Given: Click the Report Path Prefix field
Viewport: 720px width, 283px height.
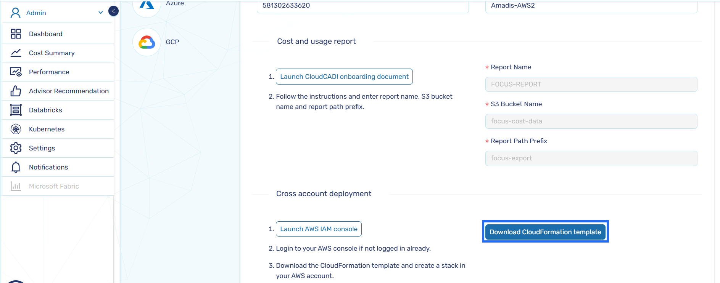Looking at the screenshot, I should point(591,158).
